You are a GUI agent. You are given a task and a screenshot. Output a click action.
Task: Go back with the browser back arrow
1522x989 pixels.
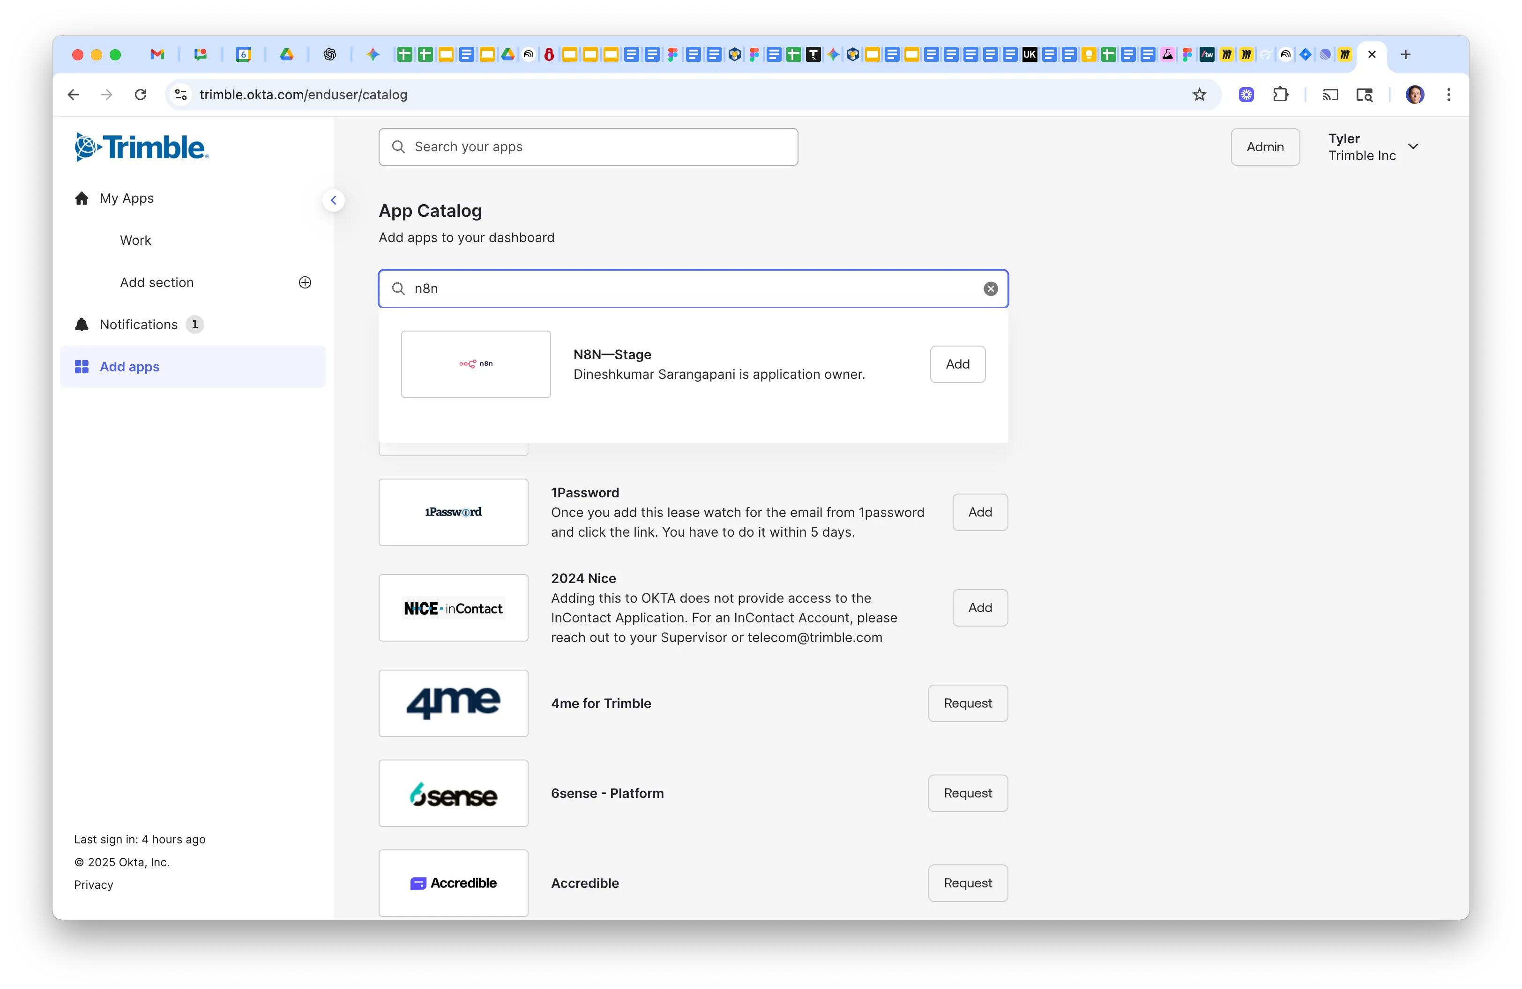click(74, 95)
